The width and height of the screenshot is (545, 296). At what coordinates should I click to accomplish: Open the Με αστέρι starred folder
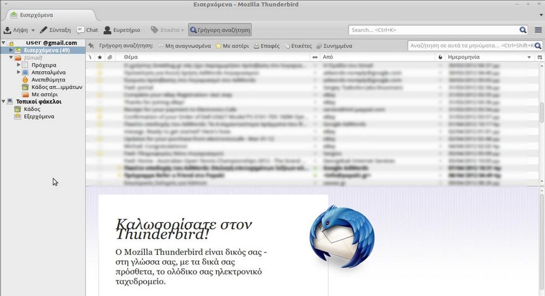click(45, 94)
